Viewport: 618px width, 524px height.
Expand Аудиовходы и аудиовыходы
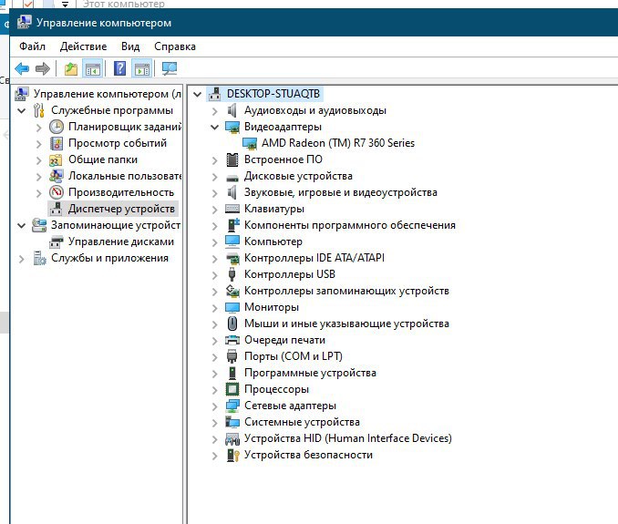pos(214,111)
